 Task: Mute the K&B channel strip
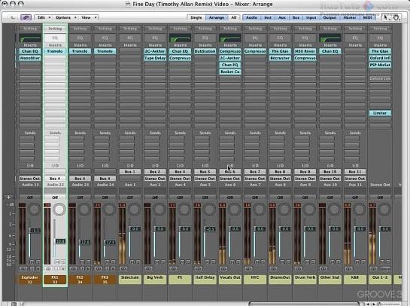click(357, 262)
